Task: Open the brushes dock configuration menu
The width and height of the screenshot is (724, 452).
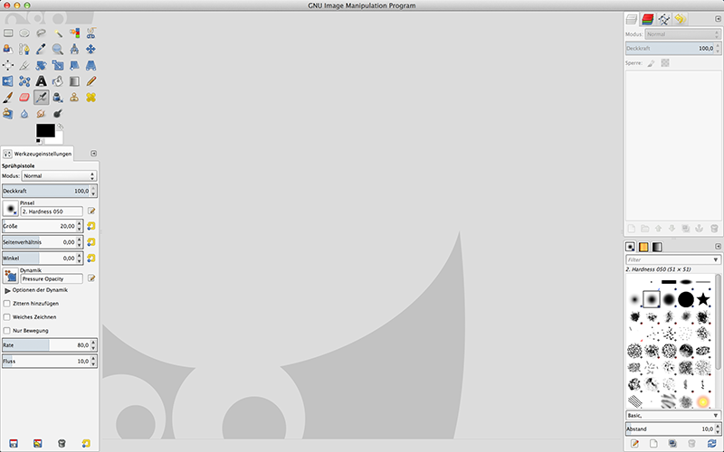Action: pyautogui.click(x=718, y=246)
